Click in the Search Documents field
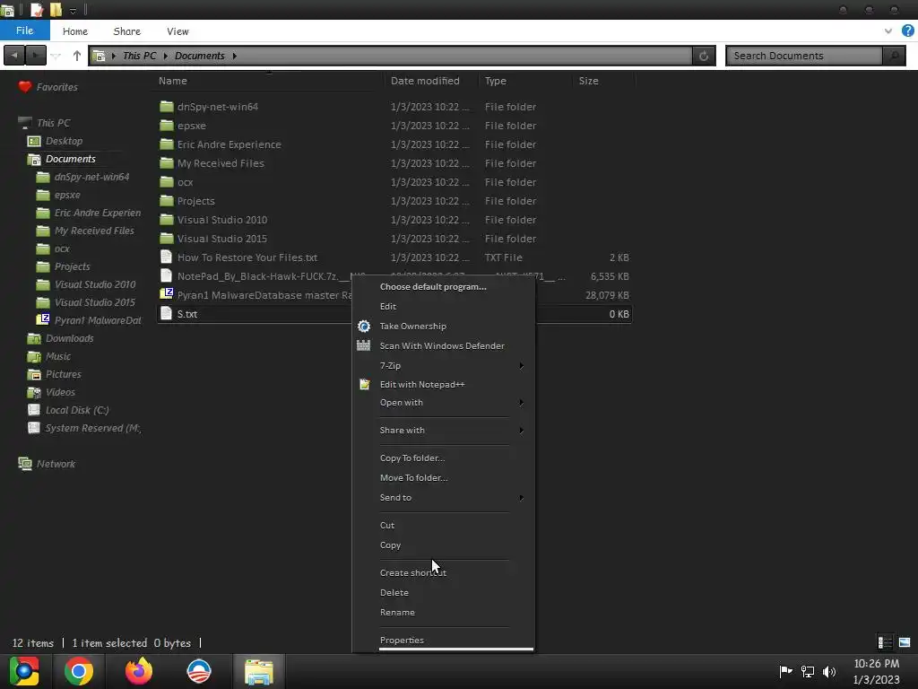The width and height of the screenshot is (918, 689). pos(804,56)
